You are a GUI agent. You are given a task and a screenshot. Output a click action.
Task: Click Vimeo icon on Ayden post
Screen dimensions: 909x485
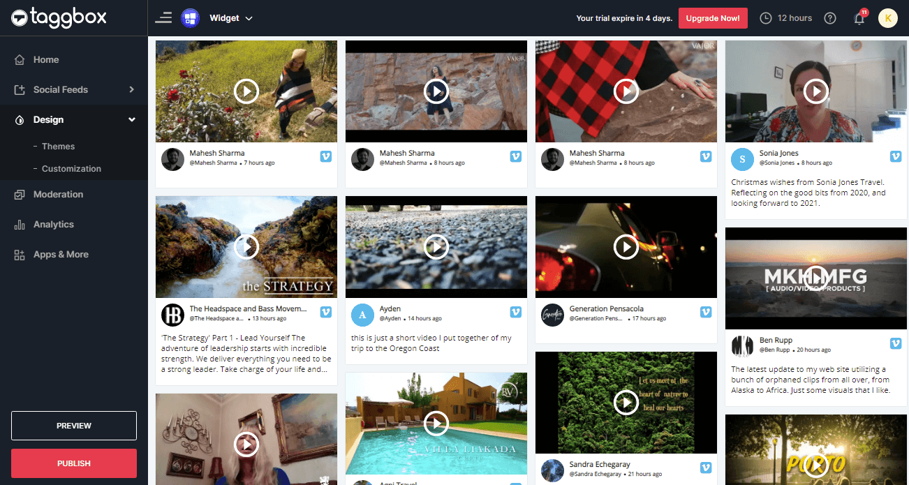516,312
